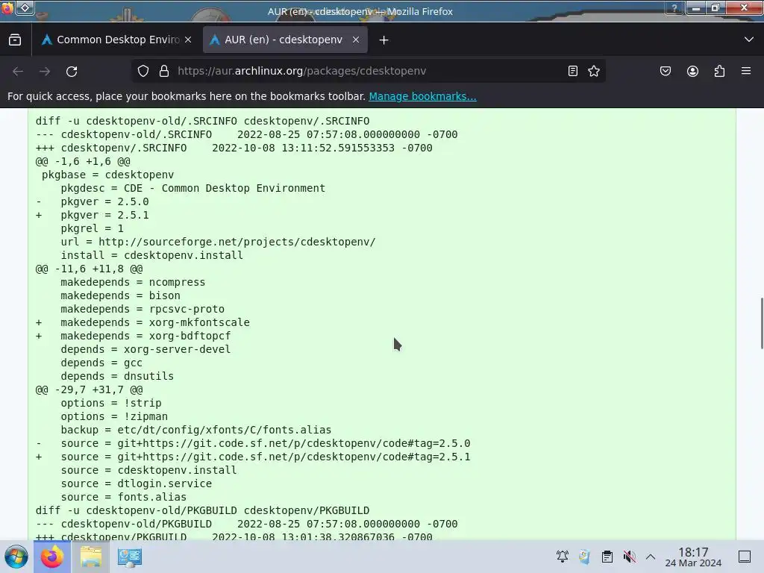Click the sourceforge cdesktopenv url text
The image size is (764, 573).
tap(237, 242)
